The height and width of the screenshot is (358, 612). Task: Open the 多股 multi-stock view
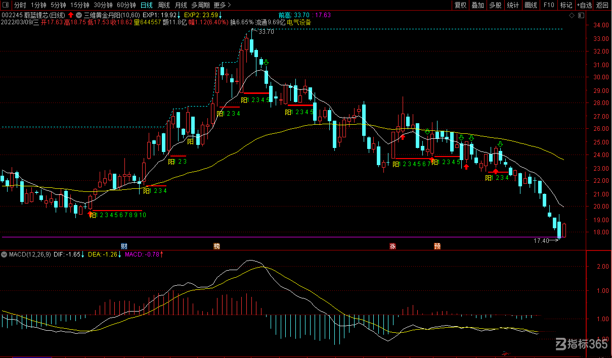coord(495,5)
